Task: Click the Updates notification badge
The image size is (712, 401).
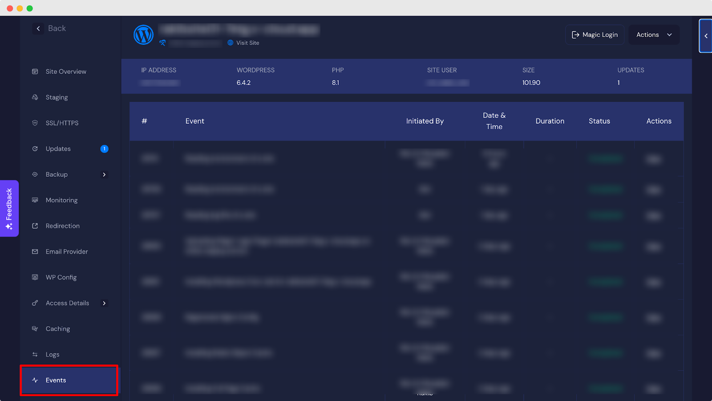Action: pos(104,149)
